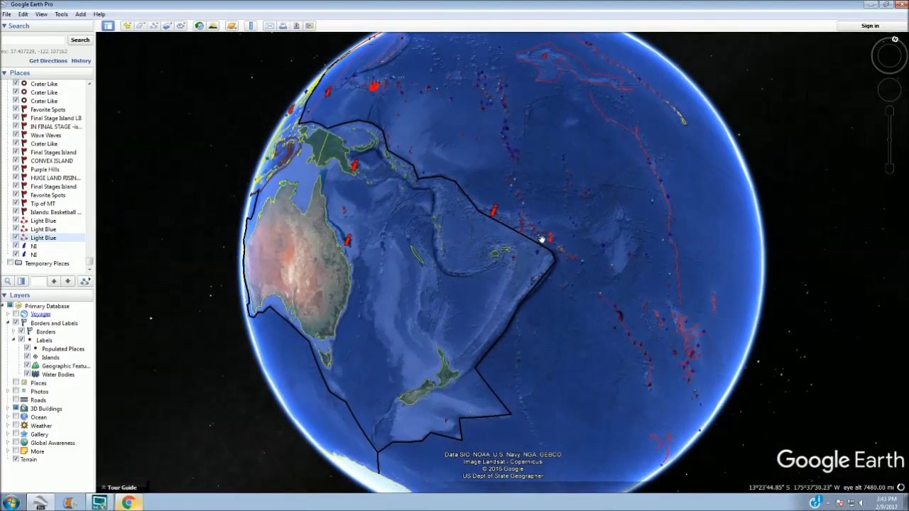Collapse Borders and Labels tree node
This screenshot has height=511, width=909.
coord(7,323)
